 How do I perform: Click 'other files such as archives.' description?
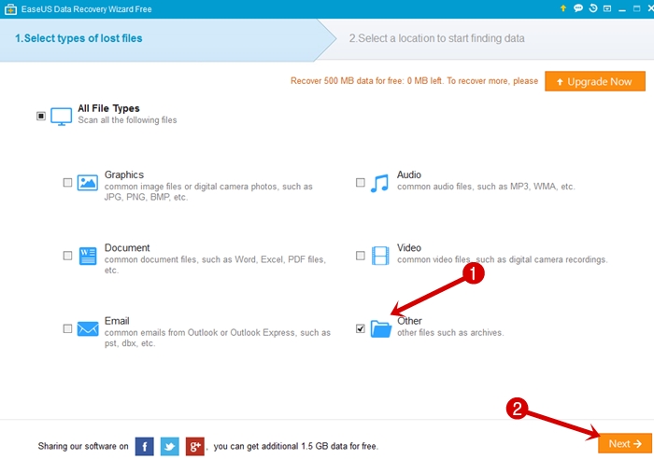tap(450, 333)
